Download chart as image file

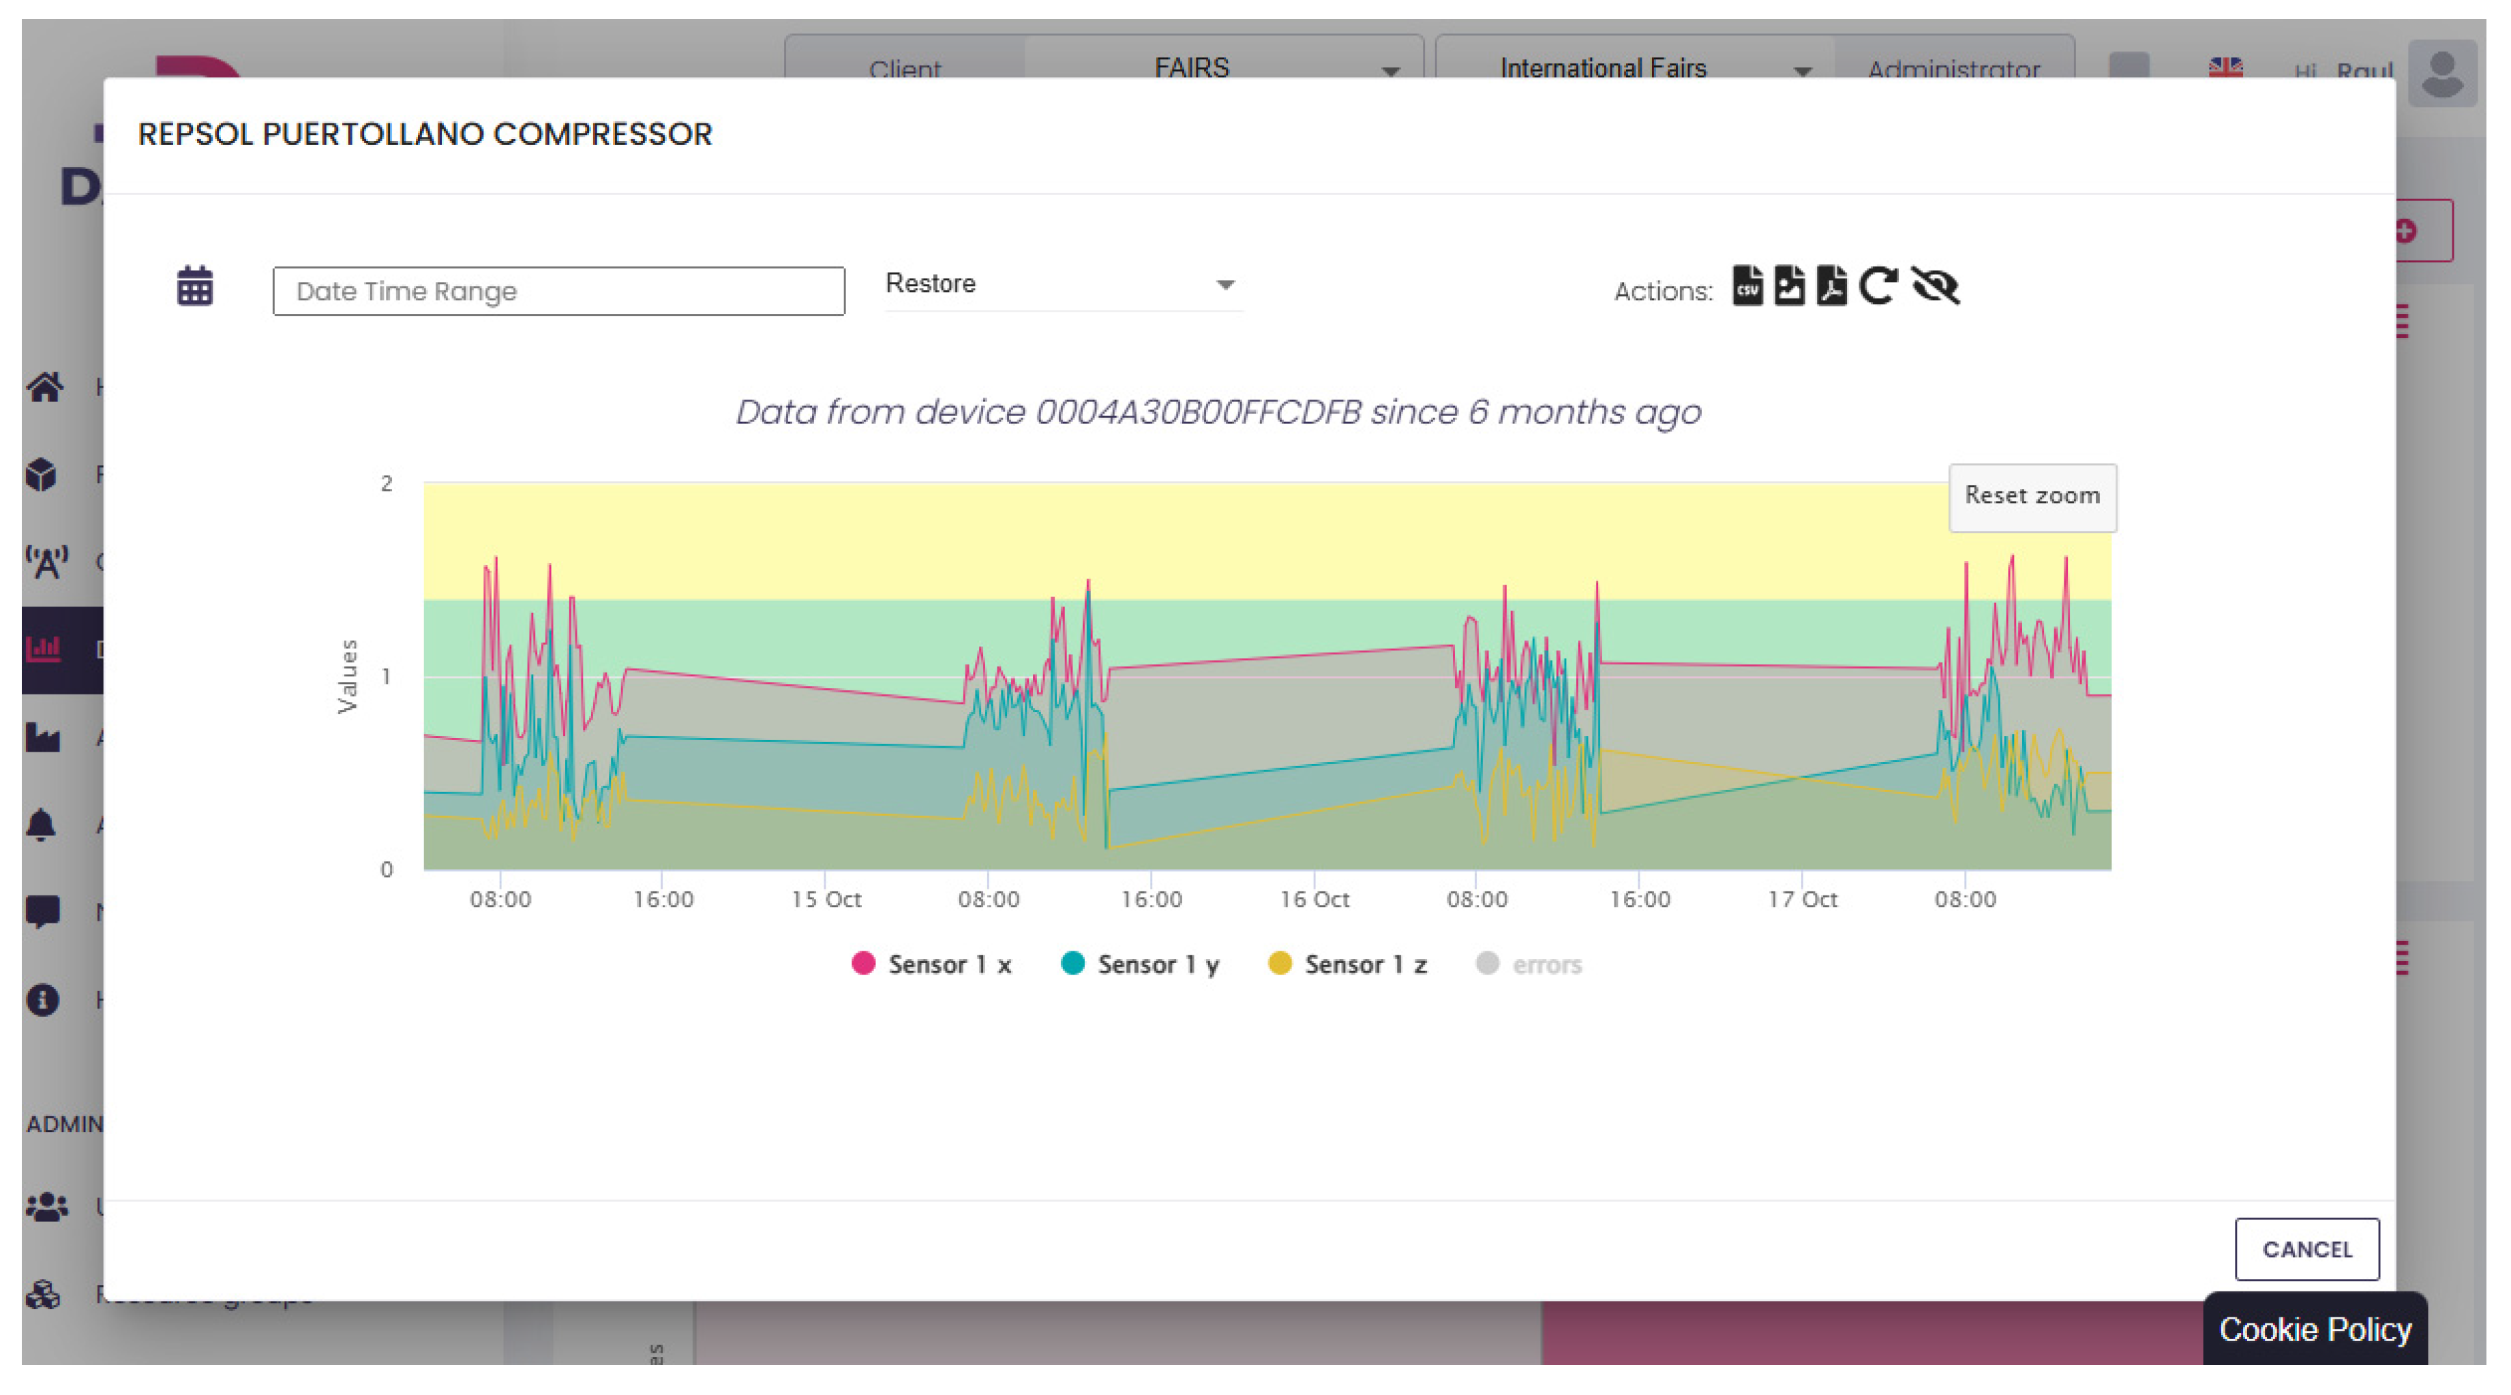click(x=1790, y=288)
